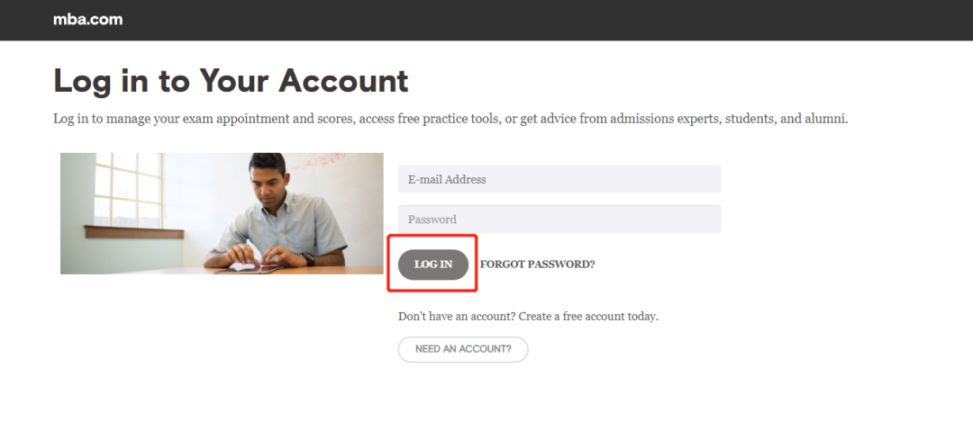Click the 'Log in to Your Account' heading
The height and width of the screenshot is (422, 973).
tap(231, 81)
